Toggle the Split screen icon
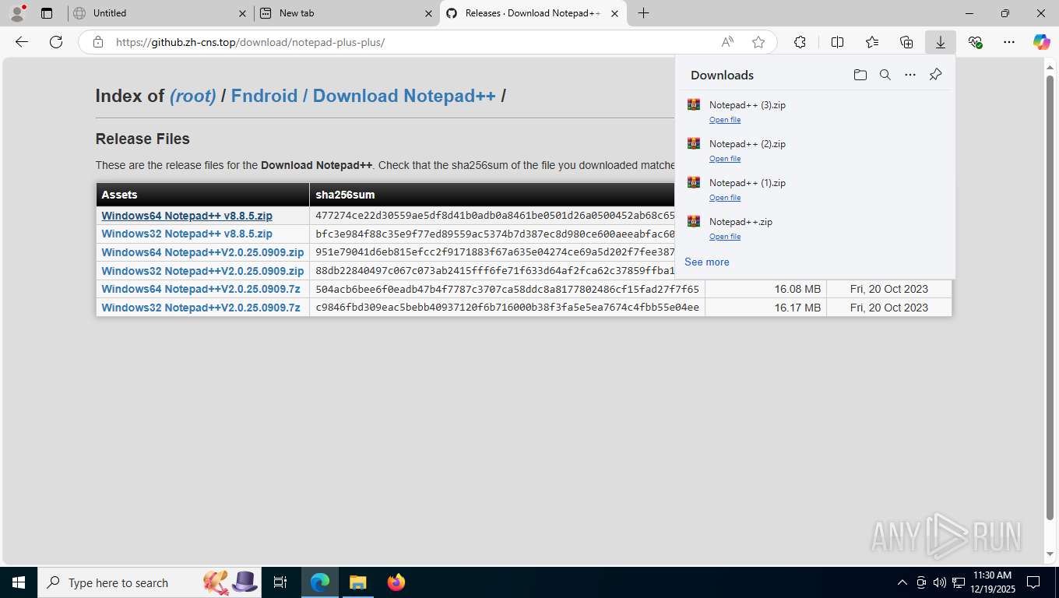This screenshot has width=1059, height=598. (x=838, y=42)
